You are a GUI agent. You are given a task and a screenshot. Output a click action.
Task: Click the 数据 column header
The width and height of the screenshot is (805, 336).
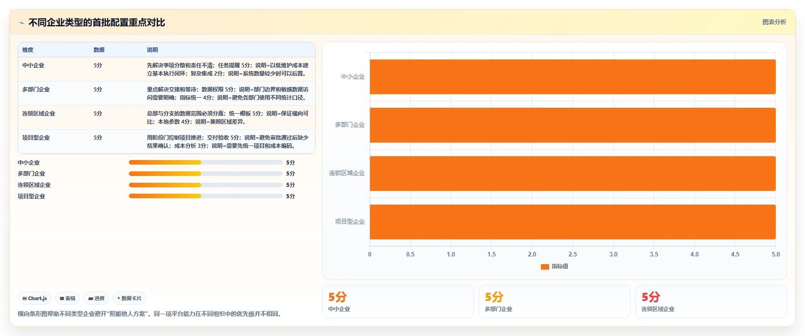tap(99, 50)
